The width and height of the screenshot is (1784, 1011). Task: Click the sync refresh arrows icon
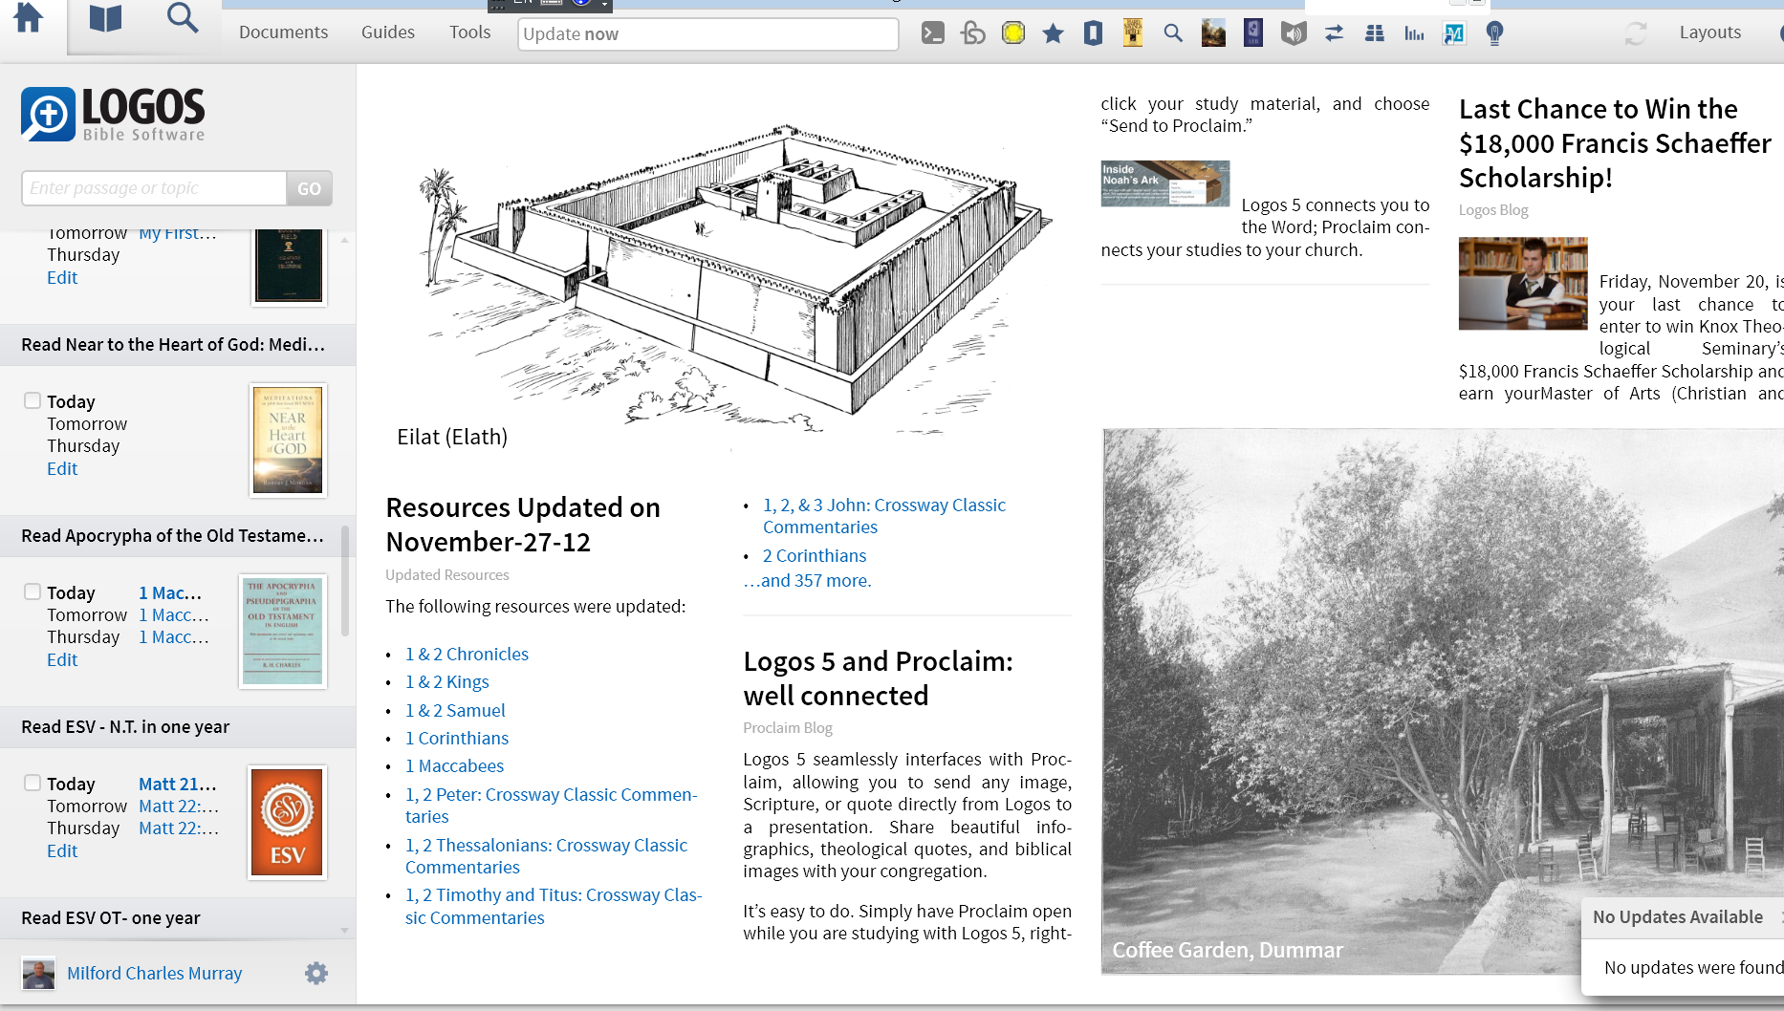click(1636, 33)
